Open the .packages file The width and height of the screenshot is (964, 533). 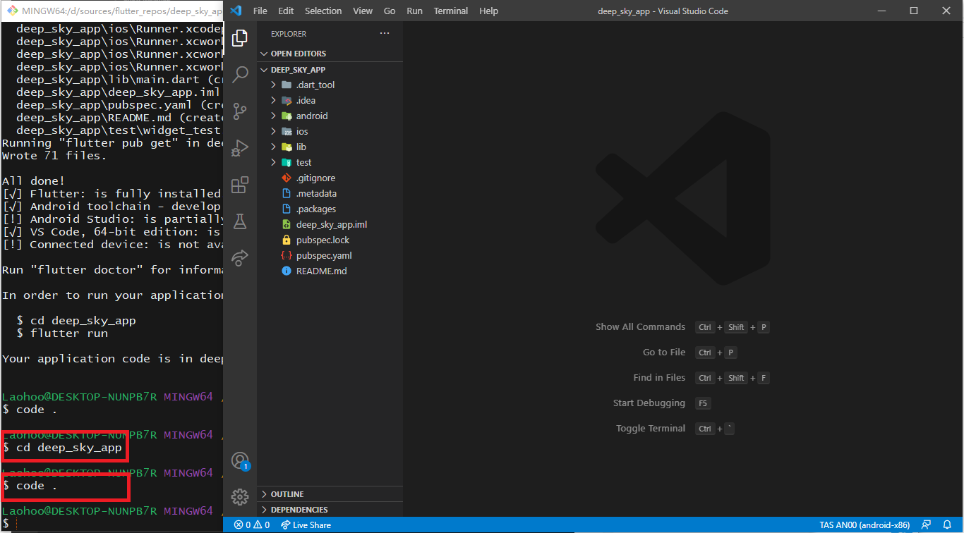[330, 209]
